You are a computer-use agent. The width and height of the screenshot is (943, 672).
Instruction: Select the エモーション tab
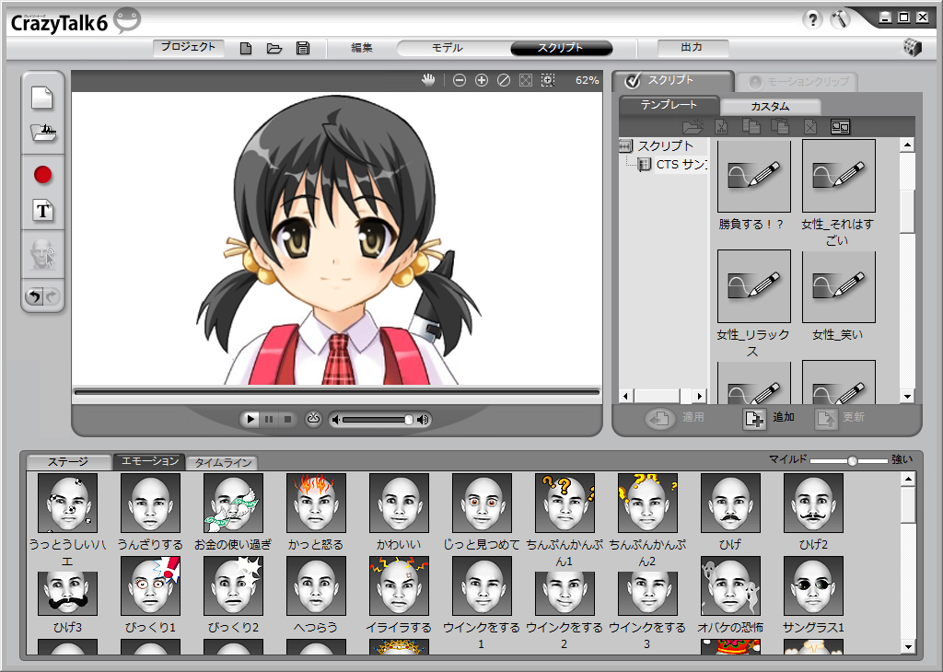click(x=149, y=461)
